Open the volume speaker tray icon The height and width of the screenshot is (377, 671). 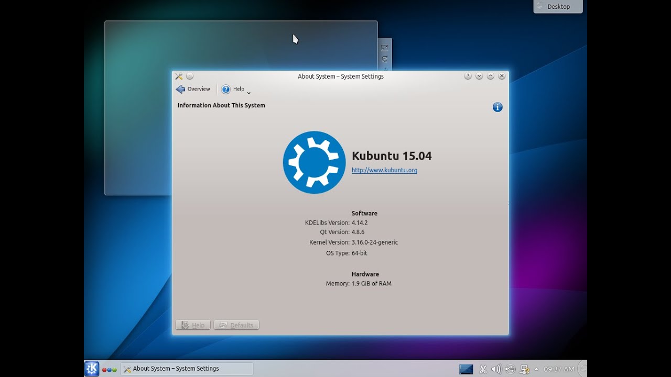496,369
